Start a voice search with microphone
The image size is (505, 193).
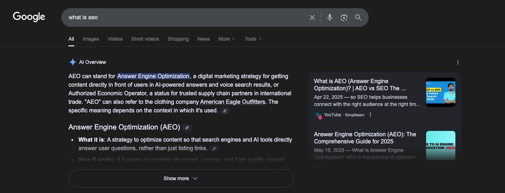[x=330, y=17]
